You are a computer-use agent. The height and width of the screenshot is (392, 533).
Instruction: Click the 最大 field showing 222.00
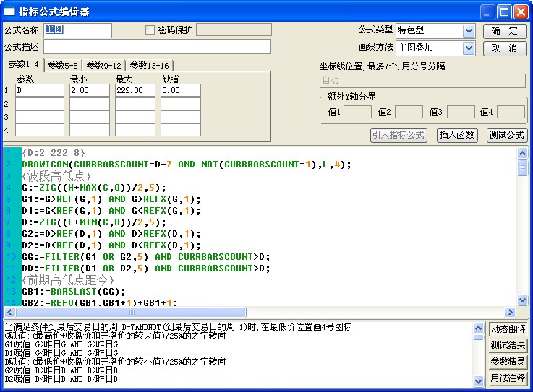click(135, 91)
